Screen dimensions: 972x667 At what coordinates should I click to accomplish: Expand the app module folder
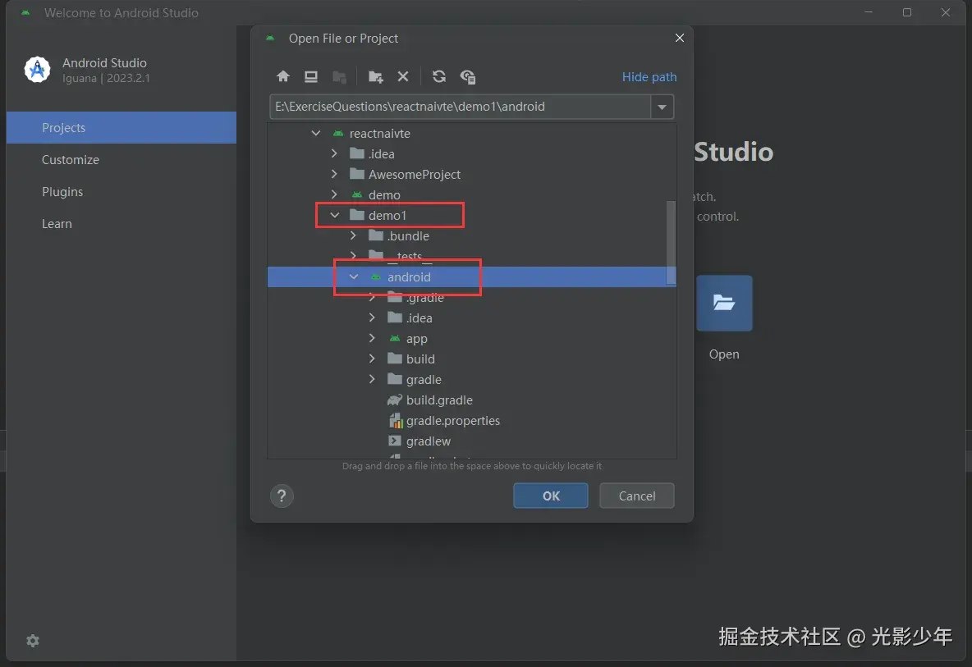click(x=372, y=338)
